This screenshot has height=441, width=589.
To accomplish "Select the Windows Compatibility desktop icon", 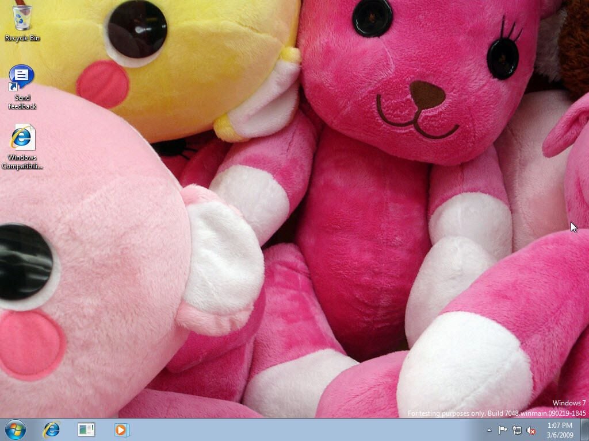I will [x=22, y=146].
